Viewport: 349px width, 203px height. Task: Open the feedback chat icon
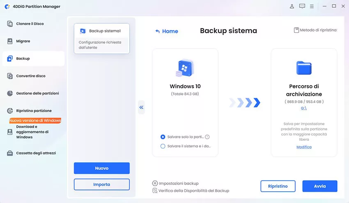[x=302, y=6]
